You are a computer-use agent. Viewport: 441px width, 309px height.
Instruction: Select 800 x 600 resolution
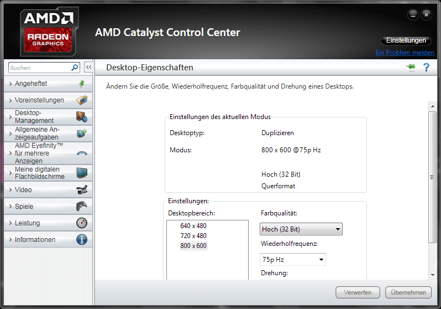tap(193, 245)
